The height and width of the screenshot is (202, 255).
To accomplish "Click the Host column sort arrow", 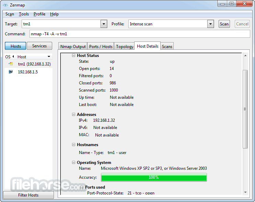I will [49, 57].
